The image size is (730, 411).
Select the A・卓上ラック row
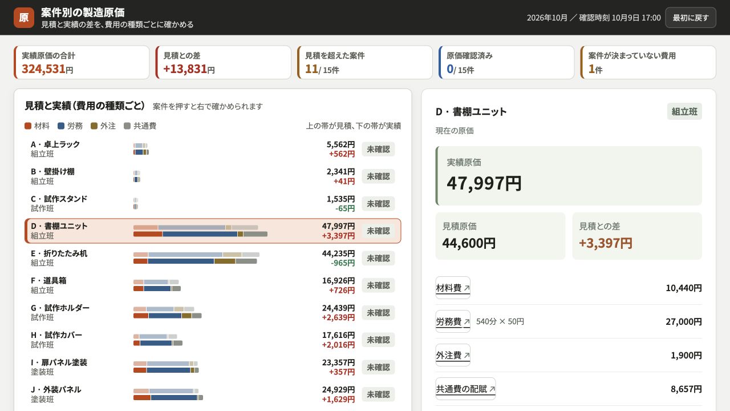point(213,149)
